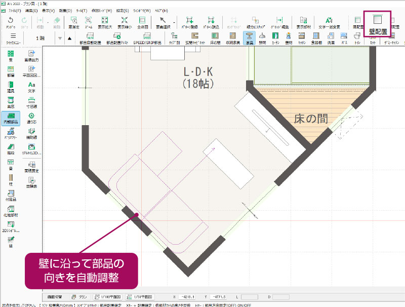405x307 pixels.
Task: Click the 表示拡大 enlarge view icon
Action: [105, 22]
